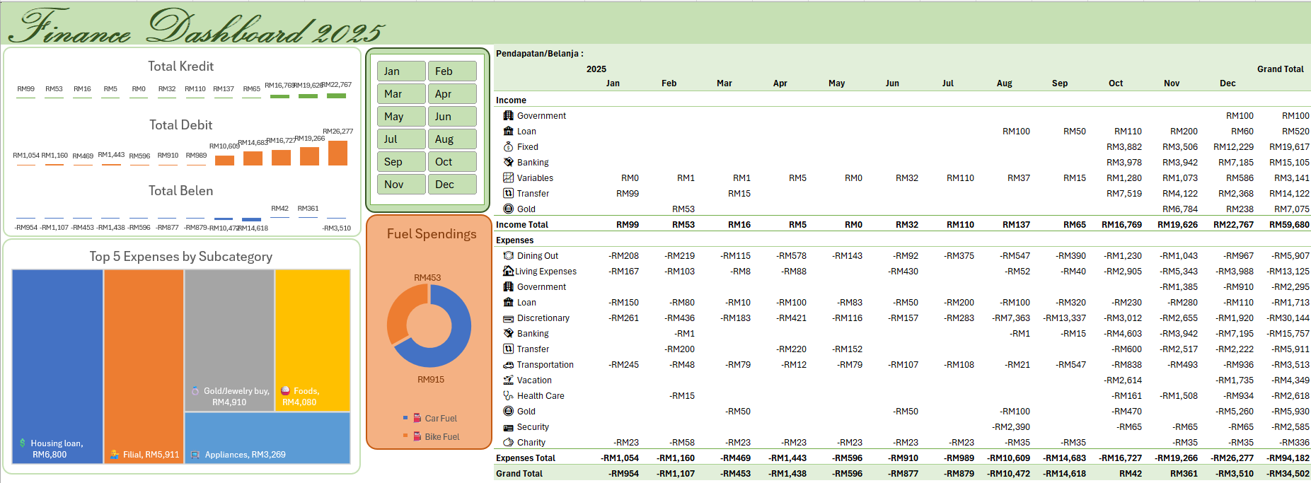The width and height of the screenshot is (1311, 483).
Task: Select the May slicer button
Action: click(402, 117)
